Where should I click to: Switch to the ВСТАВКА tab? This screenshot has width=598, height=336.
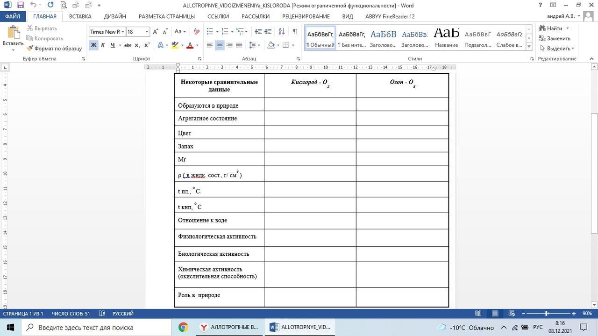pos(80,16)
